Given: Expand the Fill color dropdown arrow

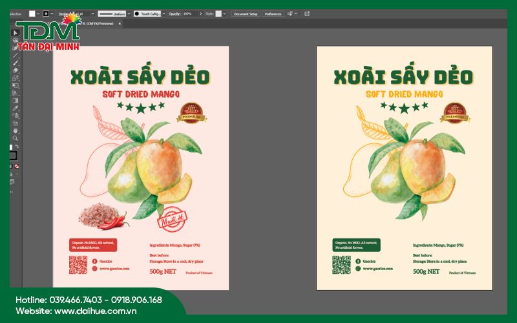Looking at the screenshot, I should [x=38, y=14].
